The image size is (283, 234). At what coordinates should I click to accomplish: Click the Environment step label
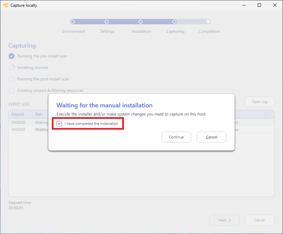[x=74, y=31]
